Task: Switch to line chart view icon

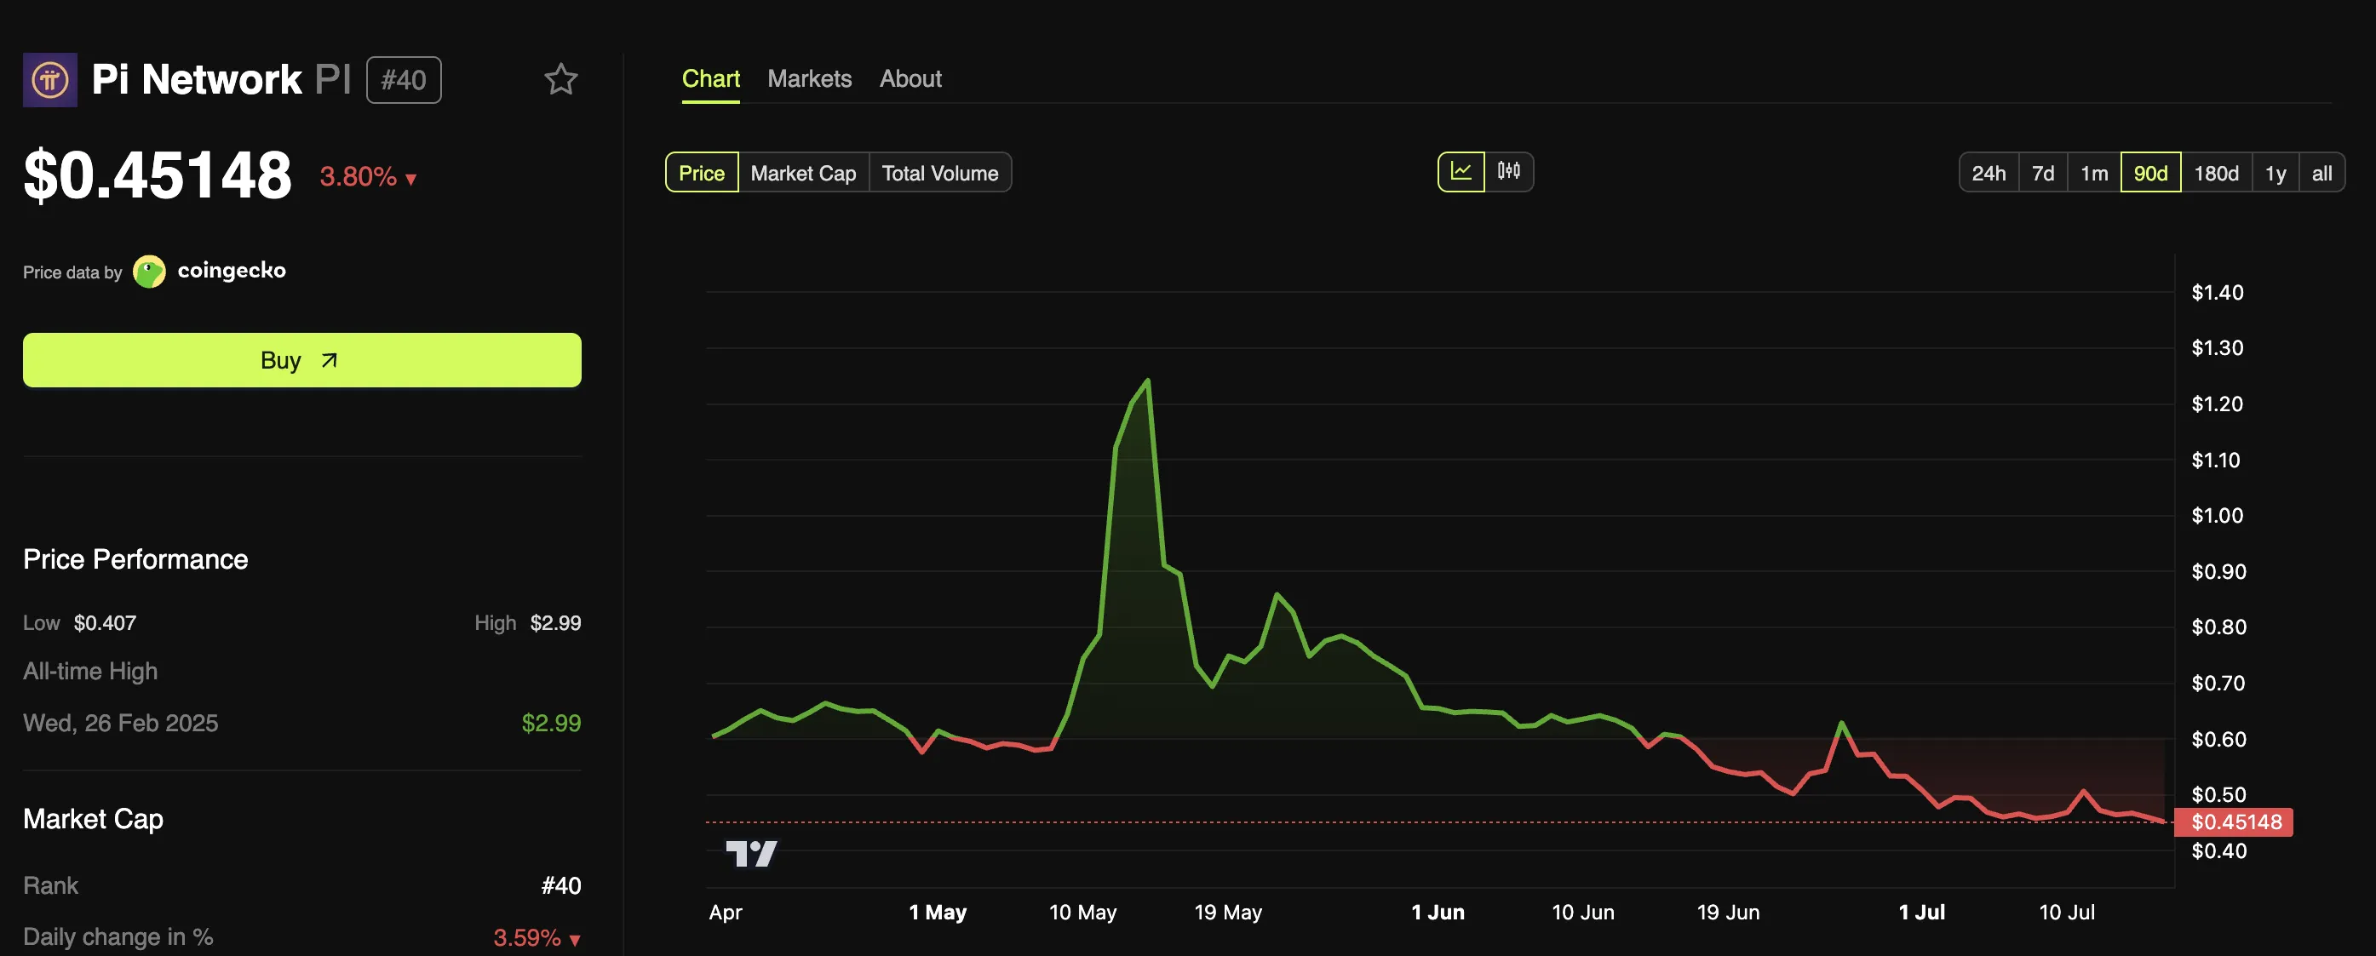Action: (x=1461, y=171)
